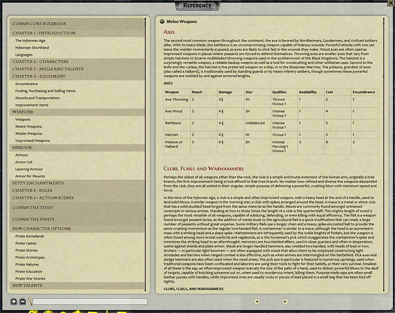Open Pirate Stories page

(x=26, y=250)
